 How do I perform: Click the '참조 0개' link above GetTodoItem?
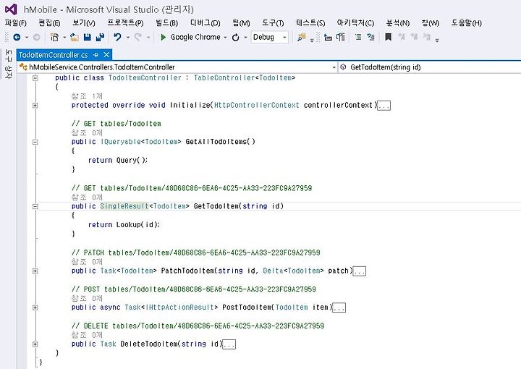pyautogui.click(x=87, y=198)
